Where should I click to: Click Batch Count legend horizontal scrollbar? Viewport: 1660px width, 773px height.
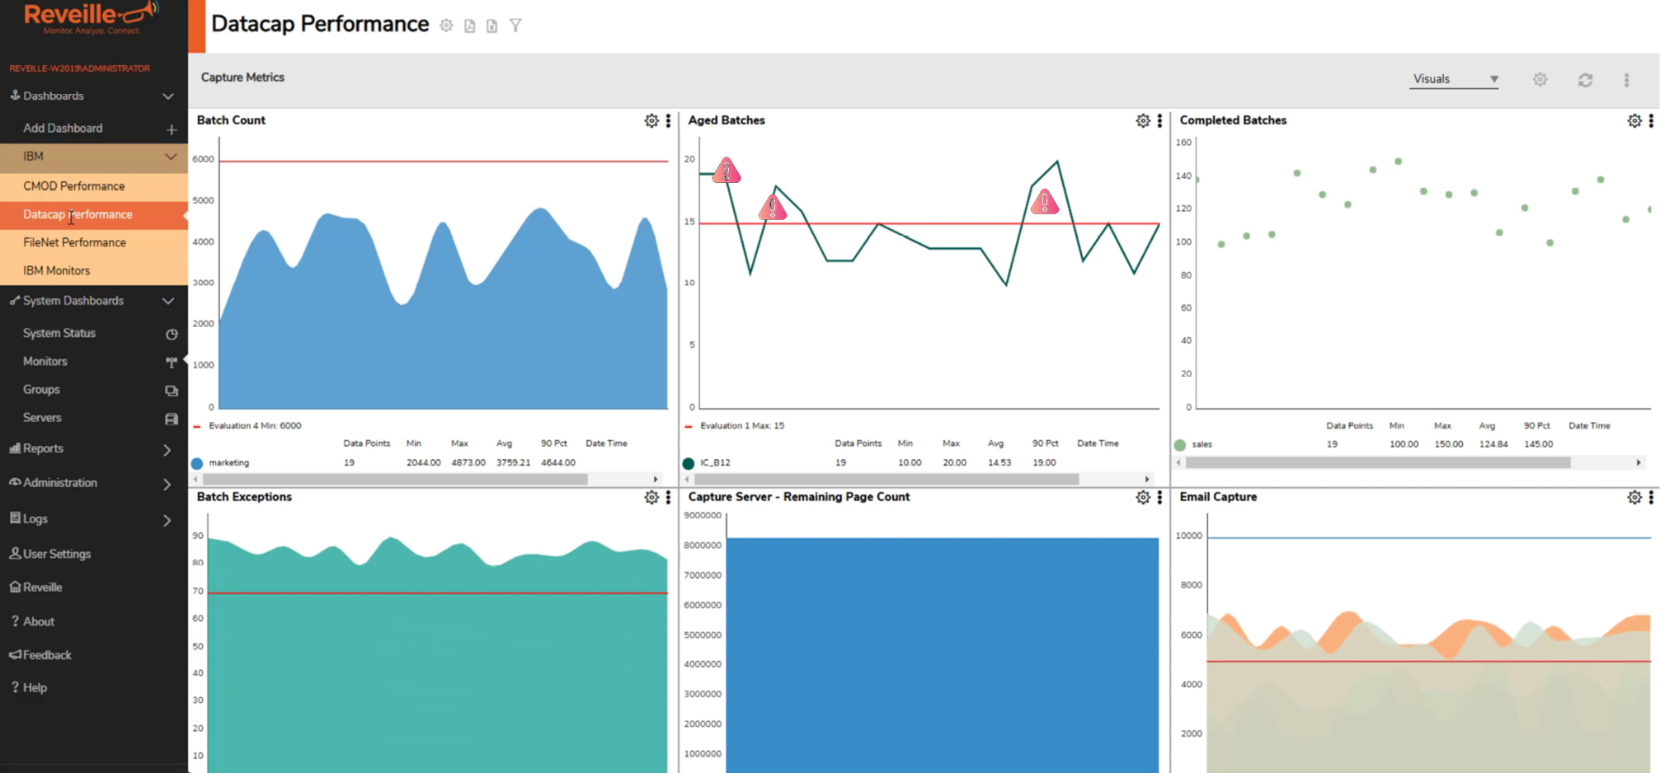pos(395,479)
